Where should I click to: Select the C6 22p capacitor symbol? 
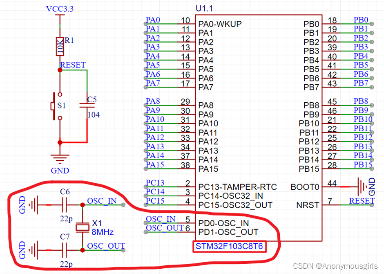63,204
